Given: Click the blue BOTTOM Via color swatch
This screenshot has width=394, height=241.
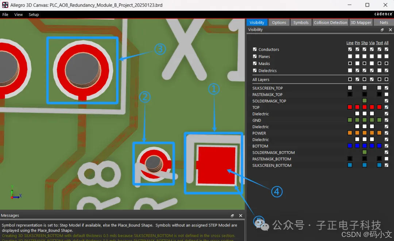Looking at the screenshot, I should [x=372, y=146].
